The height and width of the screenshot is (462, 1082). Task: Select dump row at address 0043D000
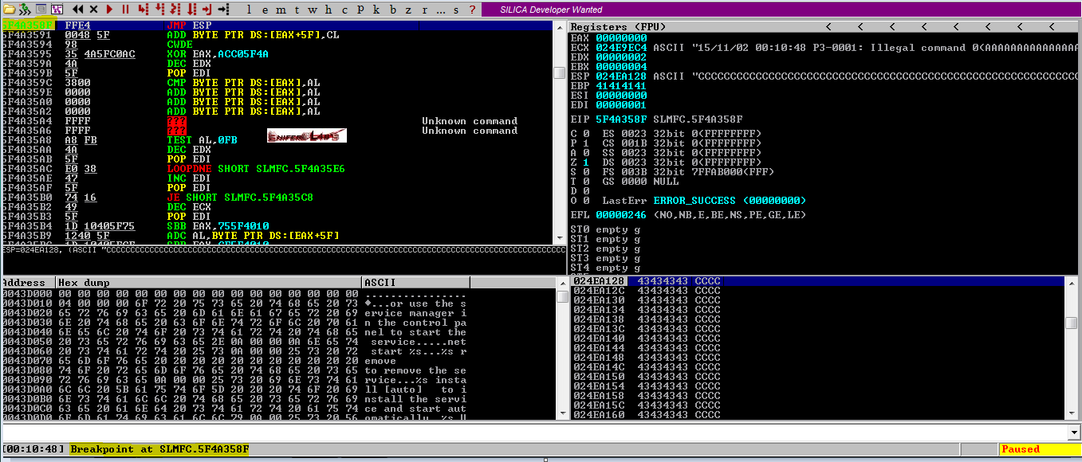(x=277, y=293)
